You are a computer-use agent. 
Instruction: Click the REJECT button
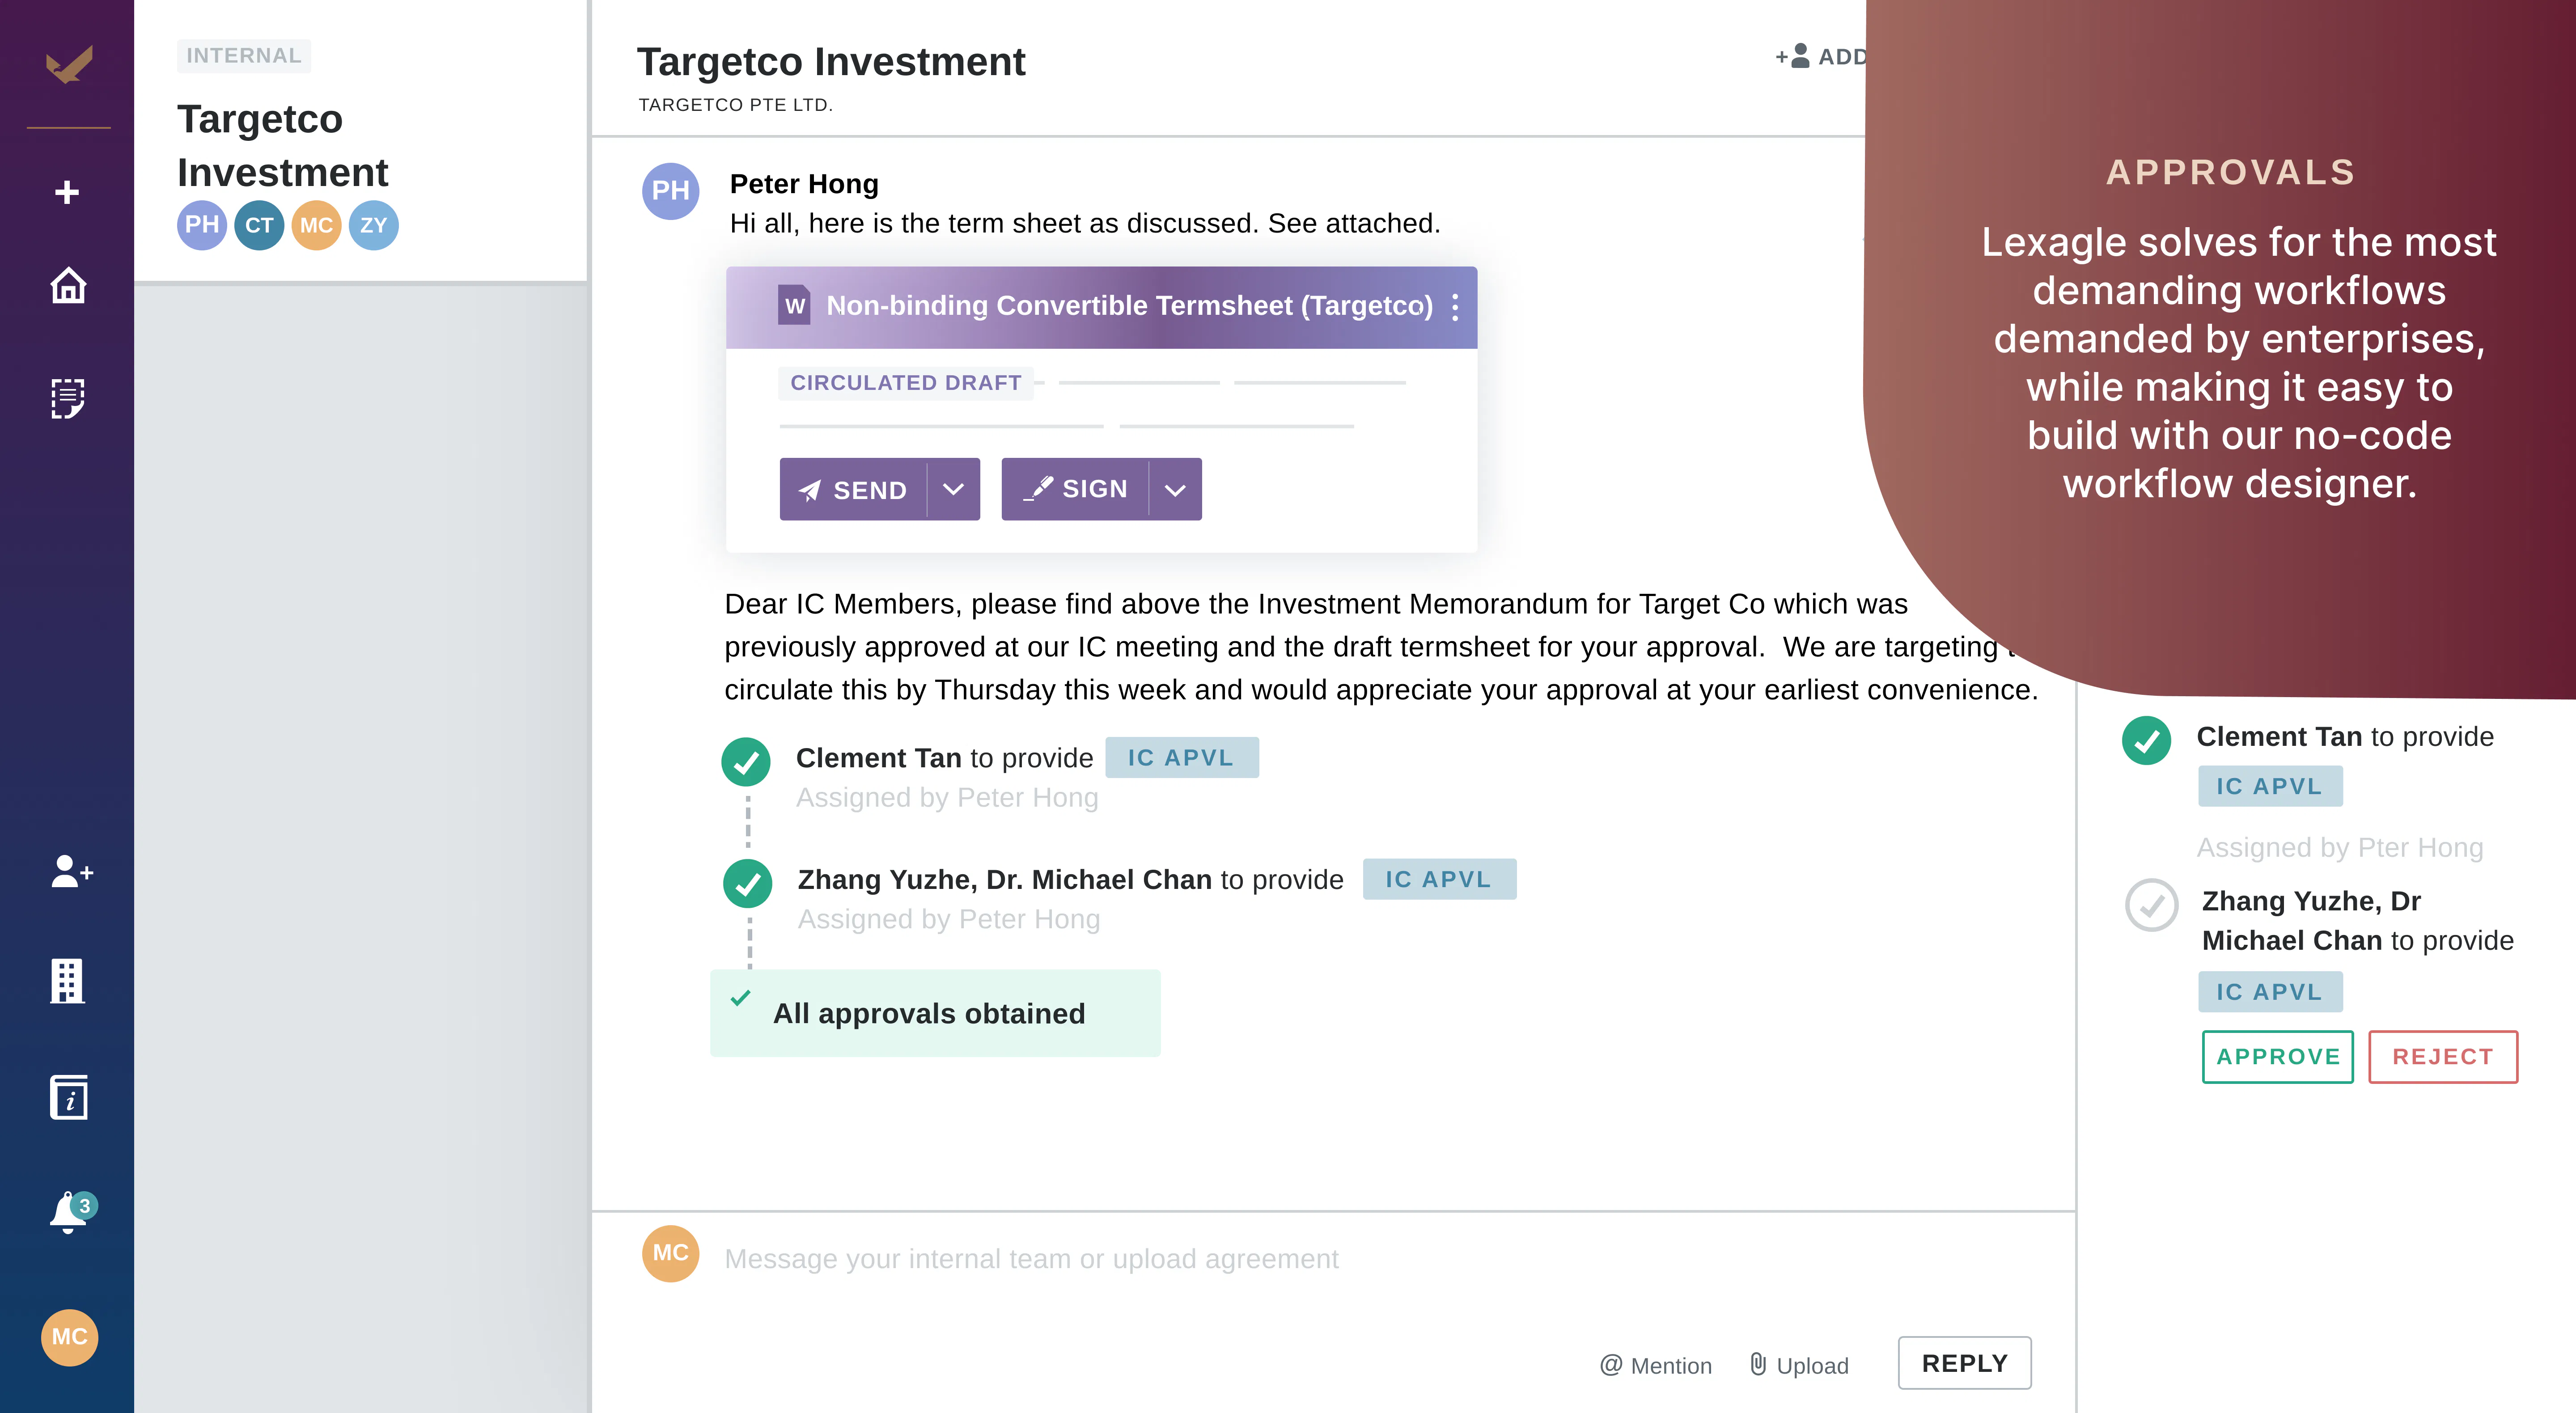pos(2443,1057)
